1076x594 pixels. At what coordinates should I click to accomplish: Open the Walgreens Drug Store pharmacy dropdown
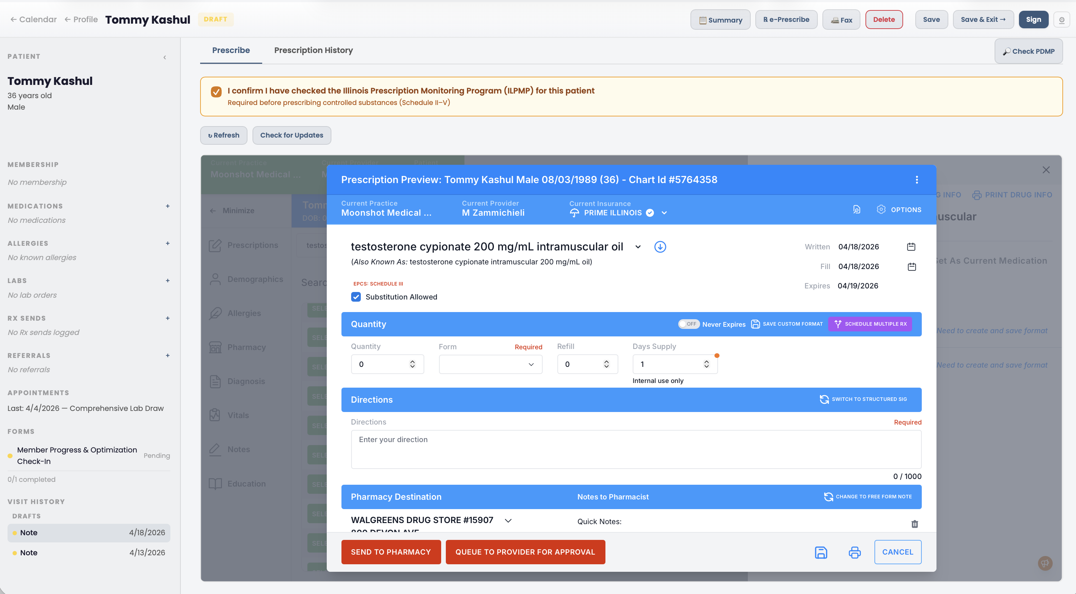pos(508,520)
